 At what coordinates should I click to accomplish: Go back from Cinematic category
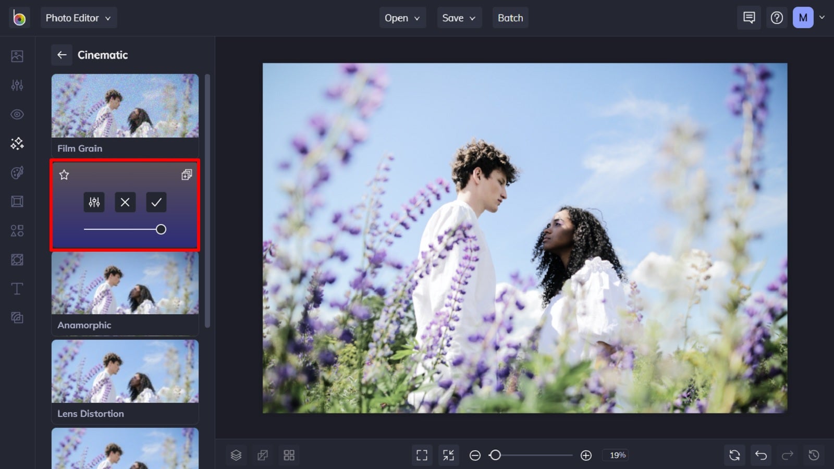tap(62, 55)
